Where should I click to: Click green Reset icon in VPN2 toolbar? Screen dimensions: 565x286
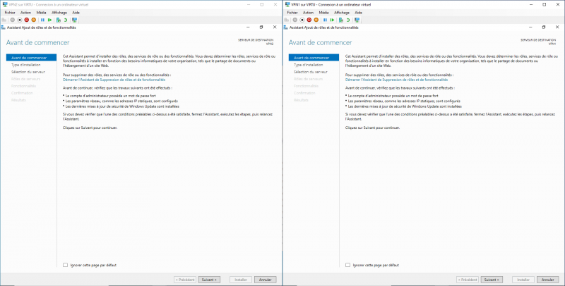click(x=49, y=20)
